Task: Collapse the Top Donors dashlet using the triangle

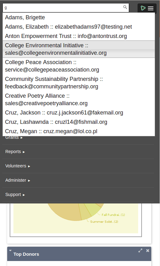Action: click(10, 250)
